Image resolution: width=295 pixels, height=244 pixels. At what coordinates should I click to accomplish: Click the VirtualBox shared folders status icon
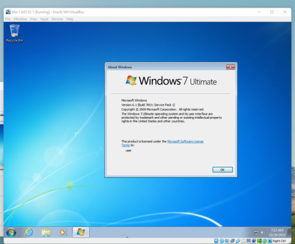[x=243, y=241]
